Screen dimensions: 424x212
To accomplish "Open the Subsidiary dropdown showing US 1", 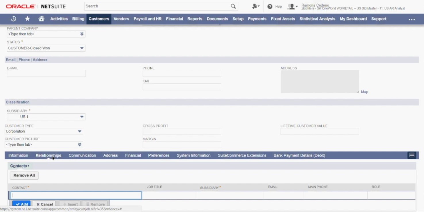I will coord(82,117).
